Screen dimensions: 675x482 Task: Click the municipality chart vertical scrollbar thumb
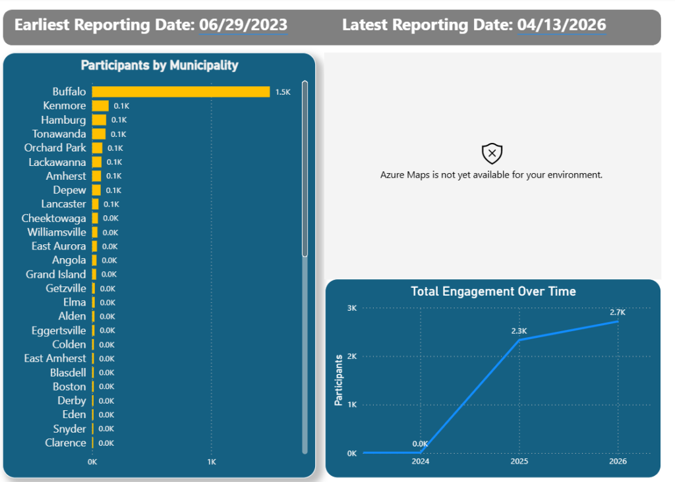coord(305,168)
